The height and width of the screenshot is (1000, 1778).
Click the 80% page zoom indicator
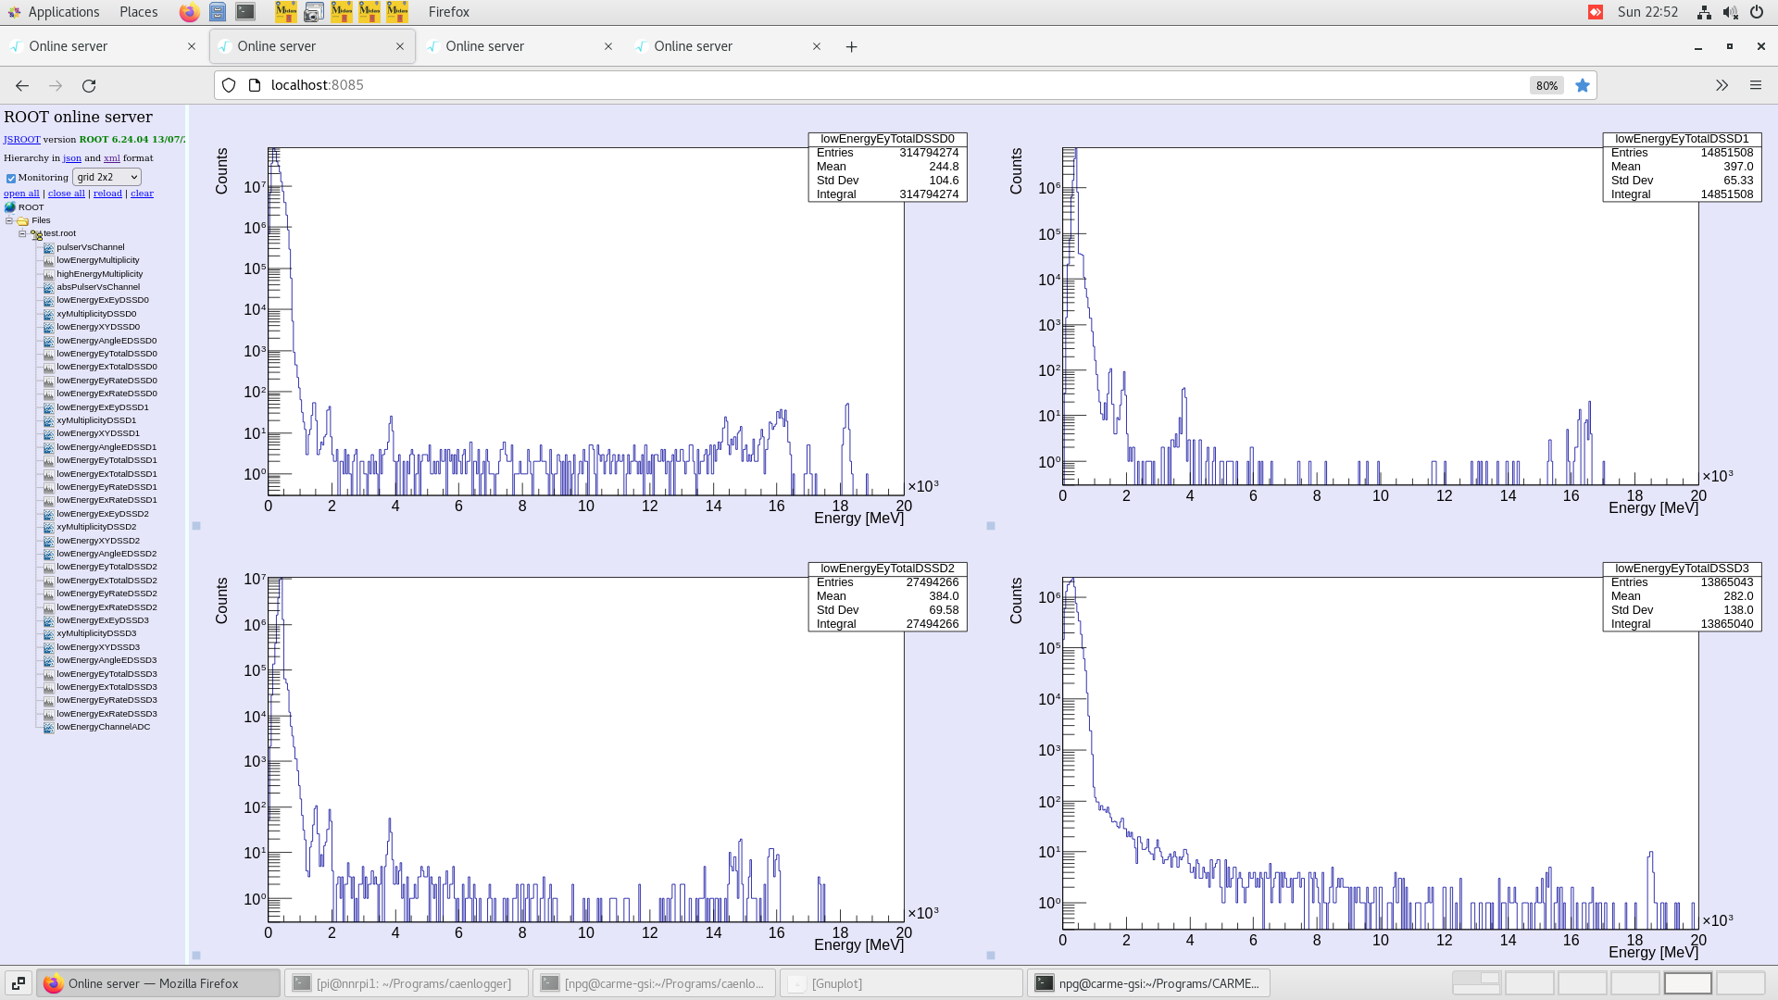coord(1546,85)
